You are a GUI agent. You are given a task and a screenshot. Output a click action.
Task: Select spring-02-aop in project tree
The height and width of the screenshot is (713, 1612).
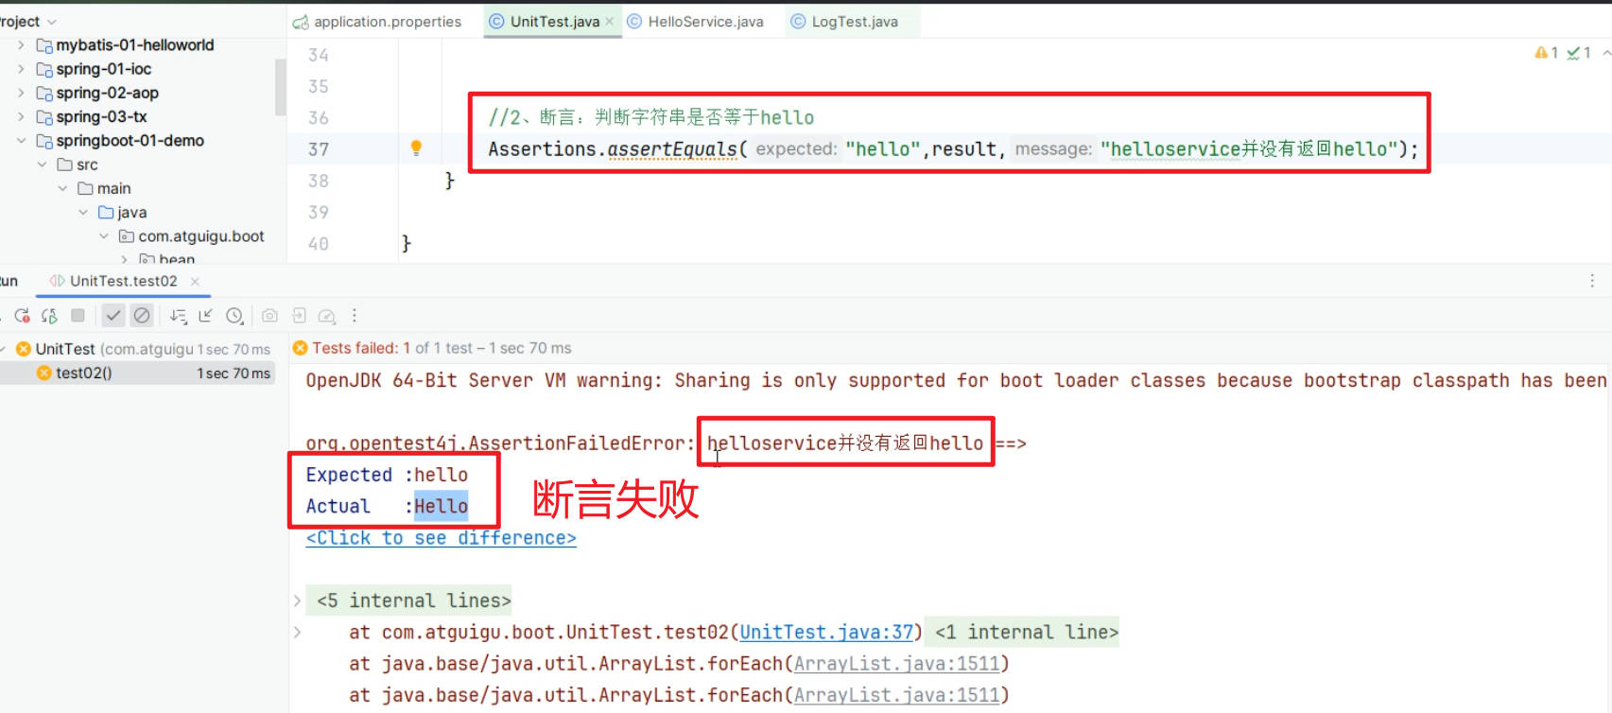click(x=107, y=93)
